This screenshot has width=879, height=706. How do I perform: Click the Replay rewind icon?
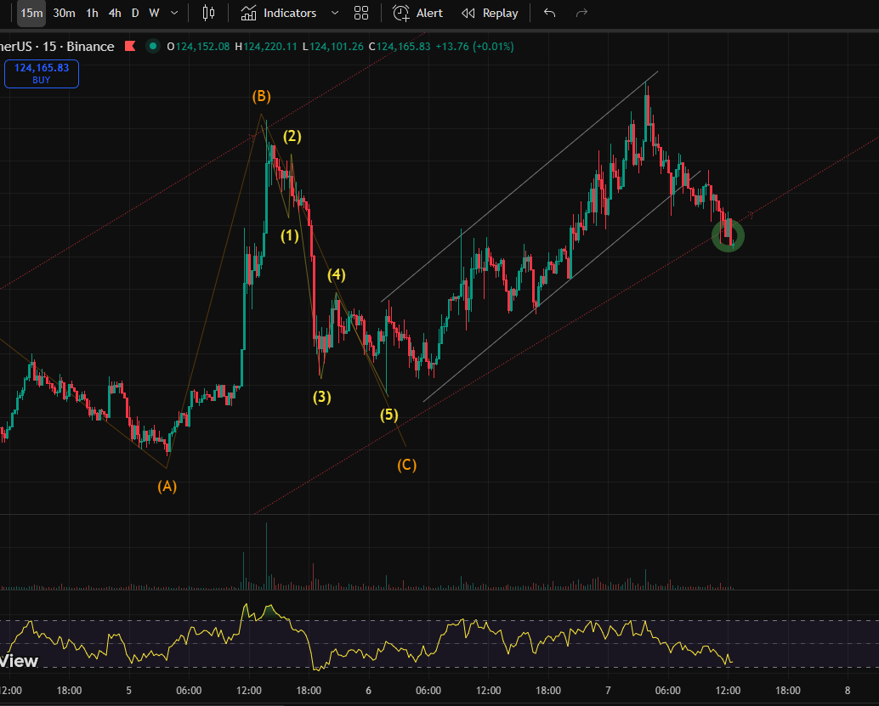(468, 13)
